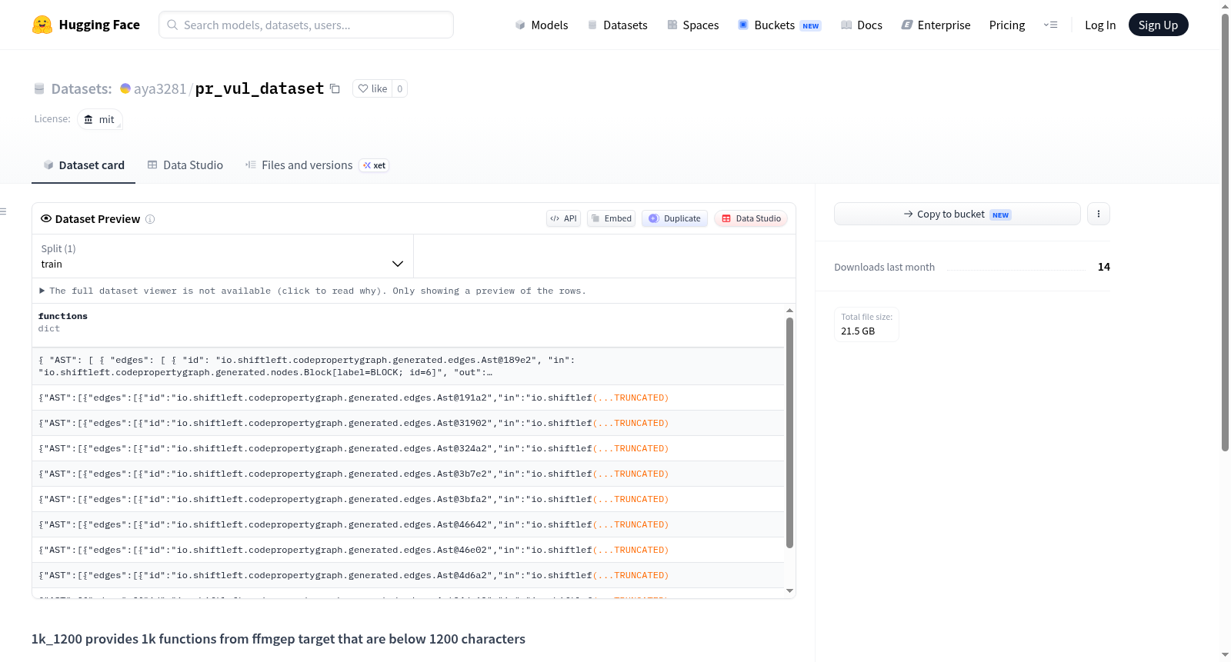This screenshot has height=662, width=1231.
Task: Click the left edge sidebar menu icon
Action: click(x=3, y=211)
